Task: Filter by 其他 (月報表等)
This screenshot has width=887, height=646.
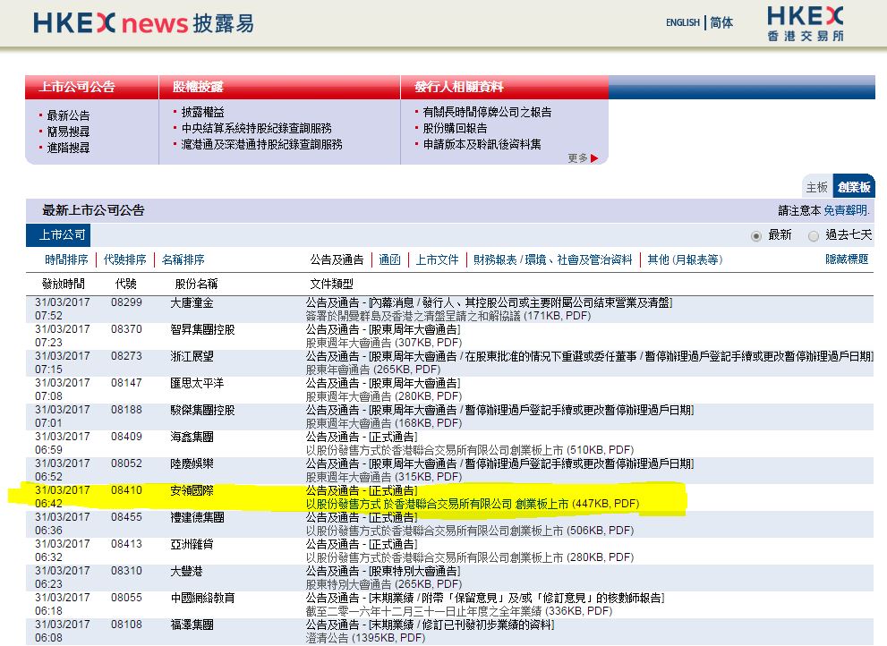Action: [685, 259]
